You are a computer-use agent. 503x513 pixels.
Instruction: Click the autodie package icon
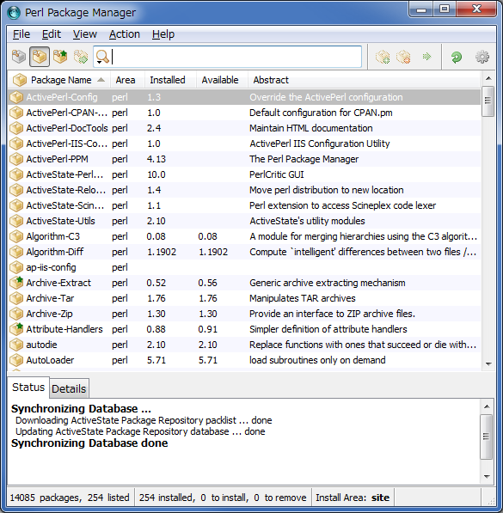(x=16, y=345)
